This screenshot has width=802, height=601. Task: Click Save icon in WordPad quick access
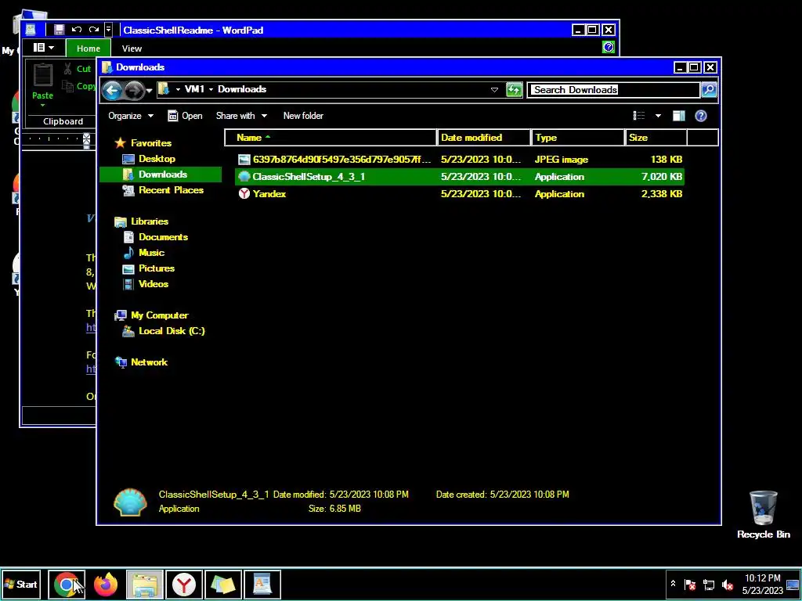click(x=59, y=31)
